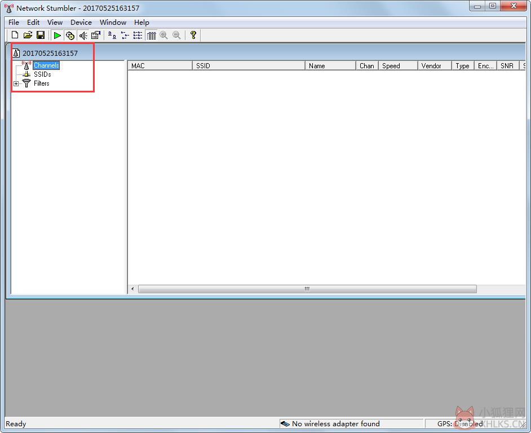Open the Device menu
This screenshot has width=531, height=433.
[x=81, y=23]
